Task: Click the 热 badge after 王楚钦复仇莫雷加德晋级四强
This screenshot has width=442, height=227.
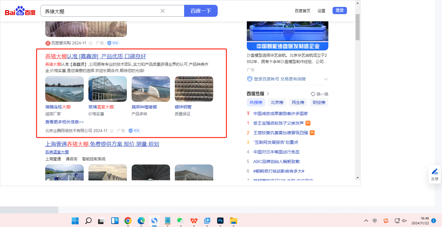Action: pos(312,133)
